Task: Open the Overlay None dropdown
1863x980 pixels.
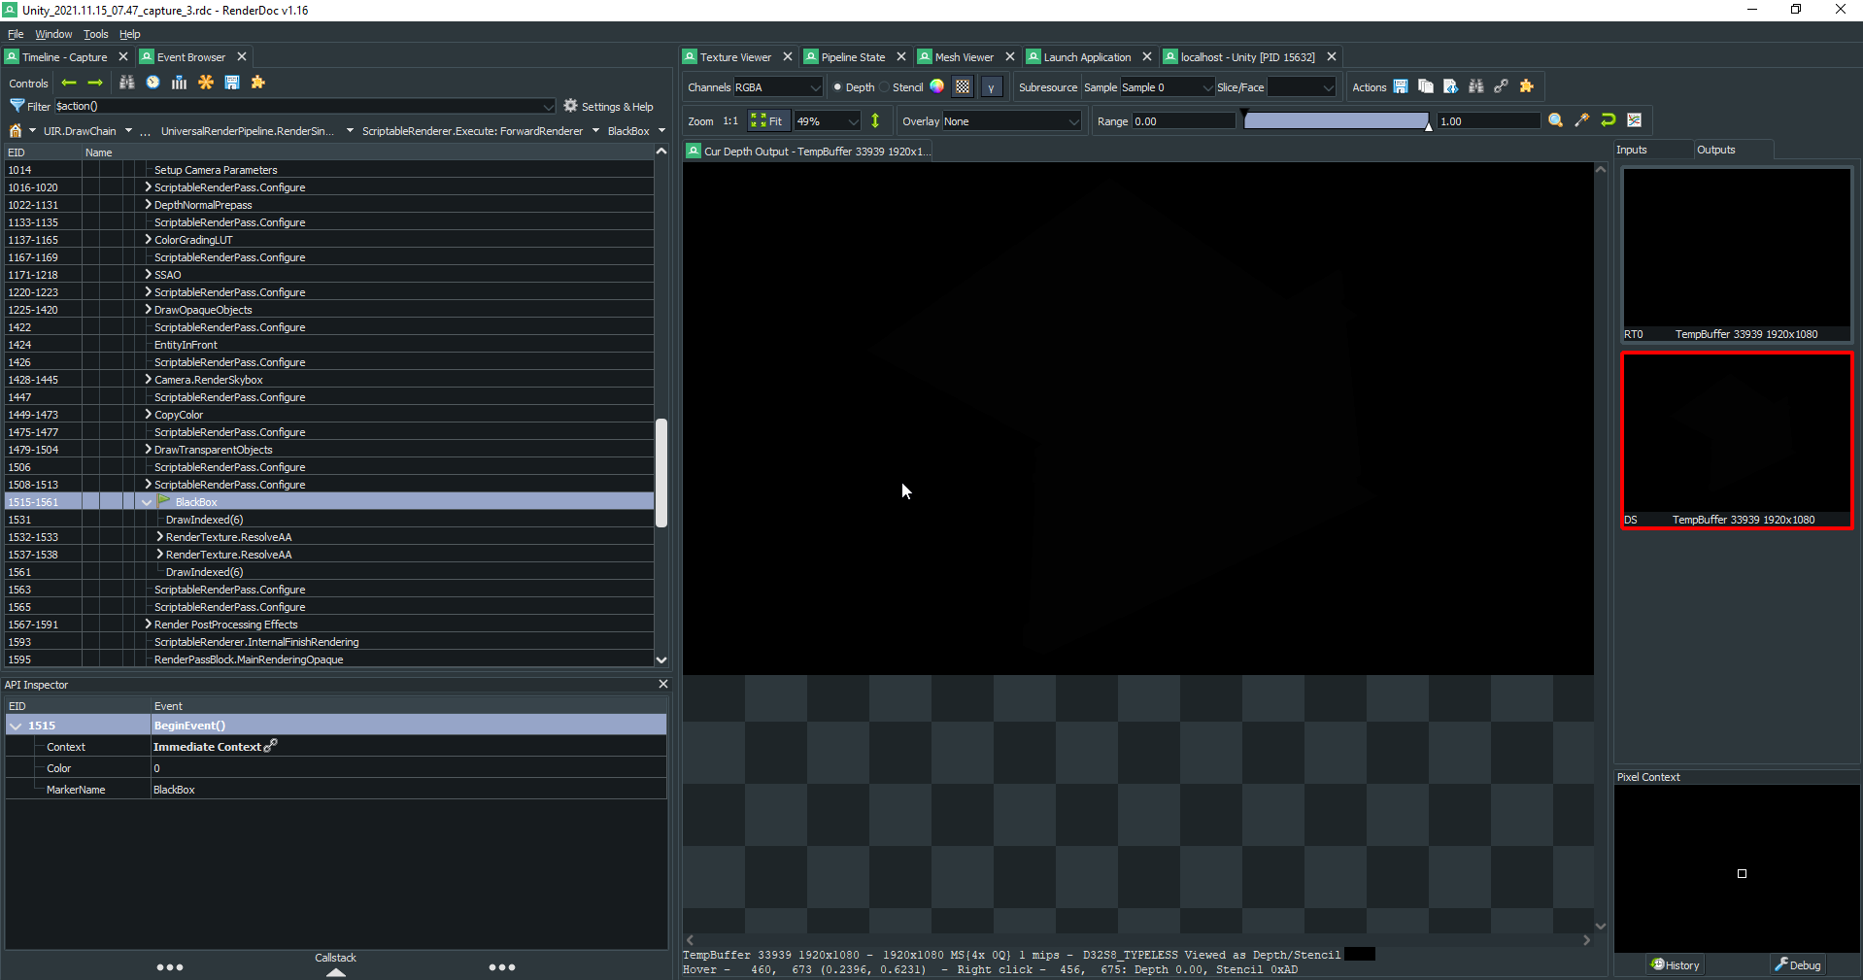Action: (1011, 121)
